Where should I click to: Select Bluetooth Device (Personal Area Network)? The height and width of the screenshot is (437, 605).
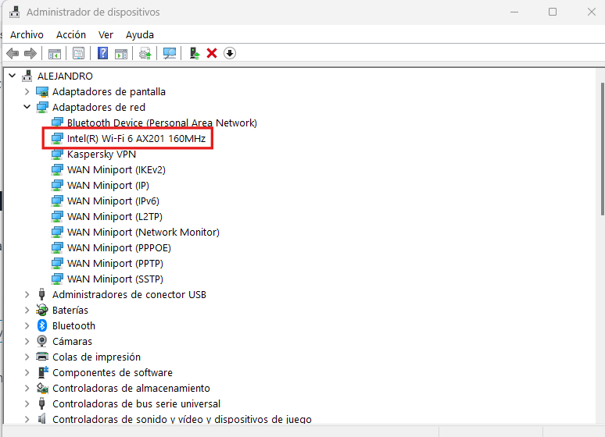162,123
